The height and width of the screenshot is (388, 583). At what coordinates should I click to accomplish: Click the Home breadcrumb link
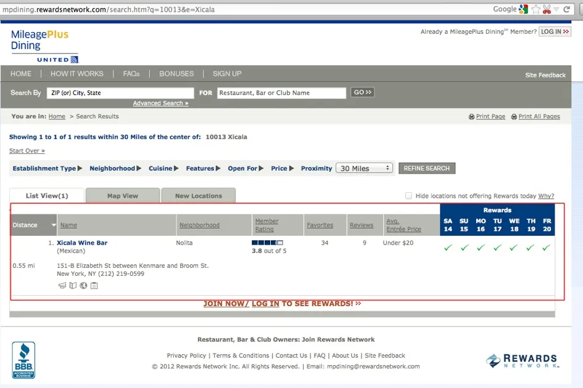[x=57, y=116]
